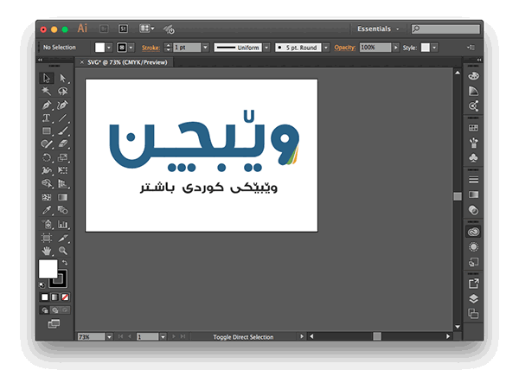Open the Essentials workspace switcher
Image resolution: width=519 pixels, height=389 pixels.
(x=378, y=29)
